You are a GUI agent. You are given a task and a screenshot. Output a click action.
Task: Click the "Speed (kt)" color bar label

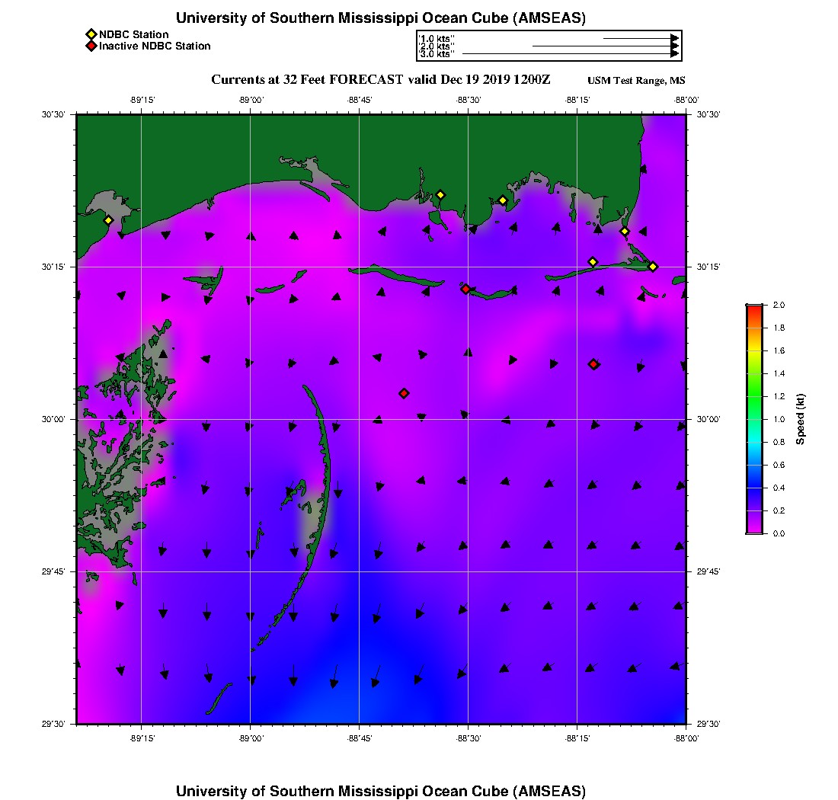pos(800,419)
